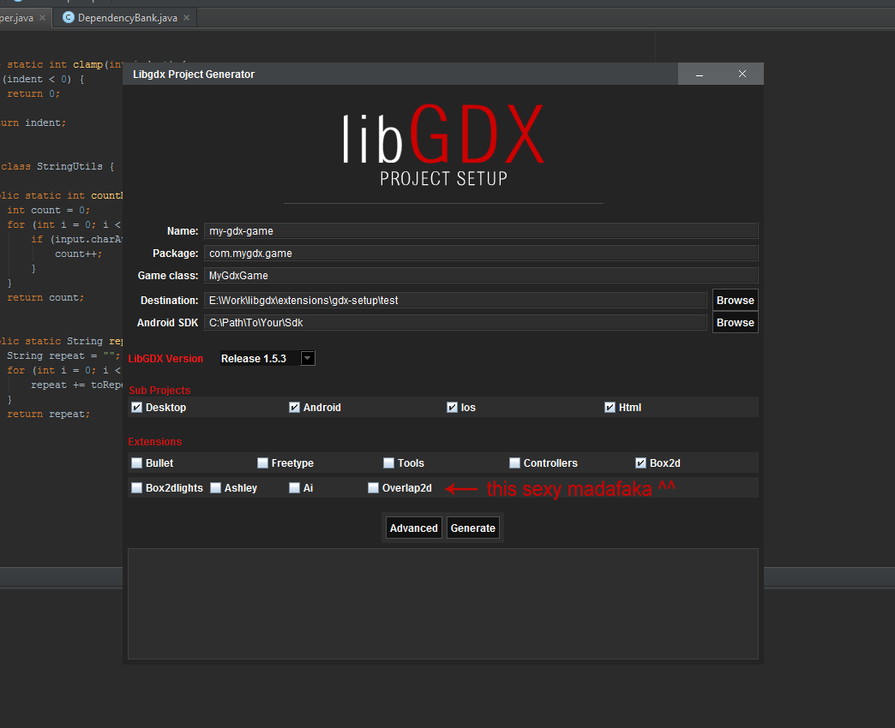This screenshot has width=895, height=728.
Task: Edit the Game class field MyGdxGame
Action: [481, 275]
